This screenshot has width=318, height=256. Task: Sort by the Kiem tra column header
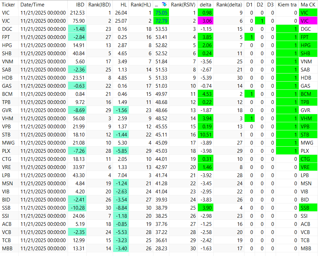287,4
